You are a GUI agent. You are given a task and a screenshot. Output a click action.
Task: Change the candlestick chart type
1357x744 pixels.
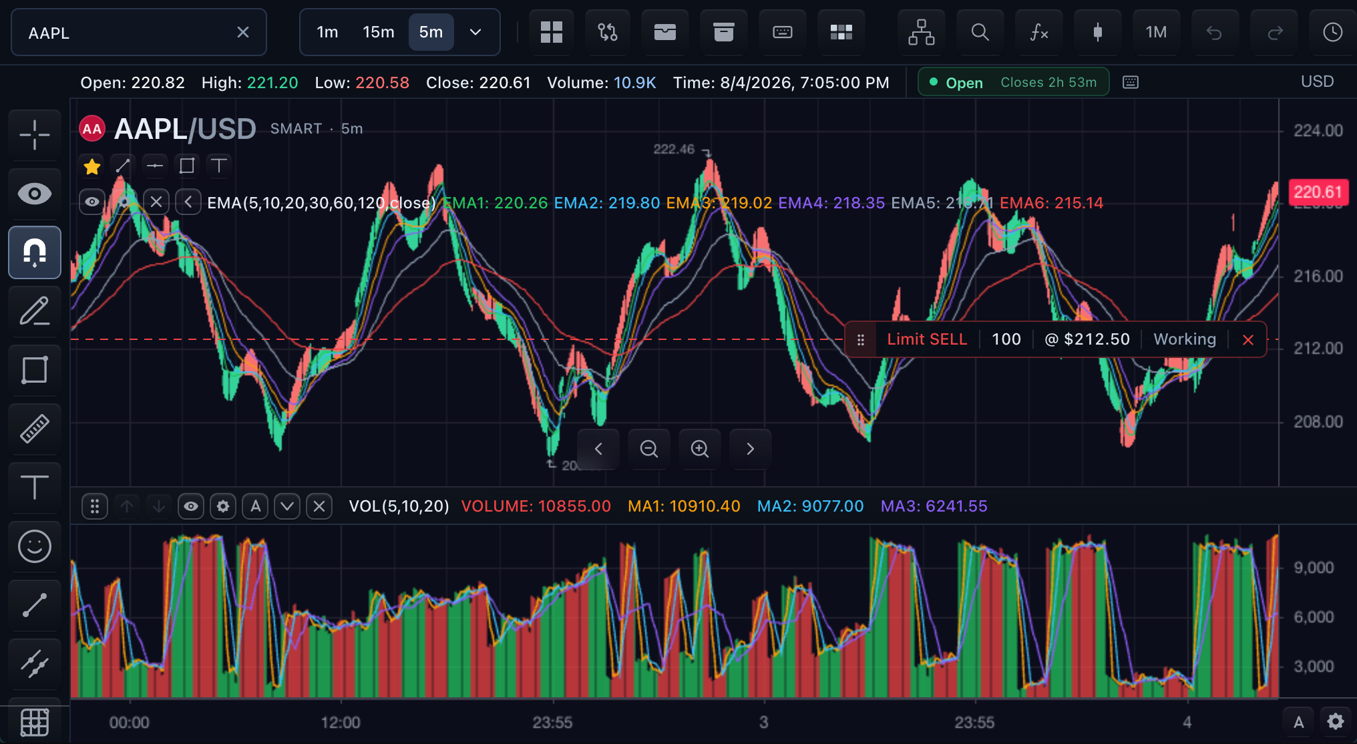pyautogui.click(x=1098, y=32)
